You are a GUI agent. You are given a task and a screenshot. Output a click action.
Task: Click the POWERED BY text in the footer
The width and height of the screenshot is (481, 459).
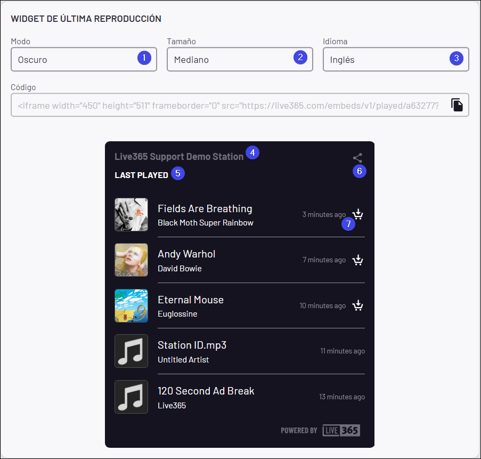pyautogui.click(x=299, y=430)
